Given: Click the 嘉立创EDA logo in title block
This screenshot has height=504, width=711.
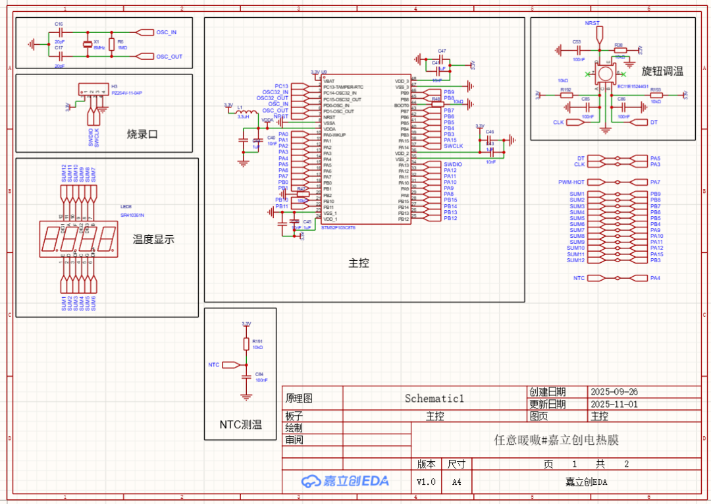Looking at the screenshot, I should coord(345,482).
